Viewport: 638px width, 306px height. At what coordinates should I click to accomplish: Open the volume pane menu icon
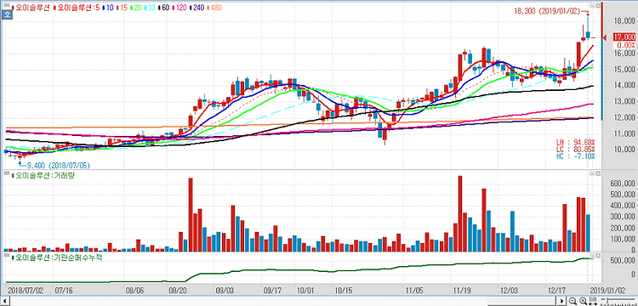coord(7,173)
